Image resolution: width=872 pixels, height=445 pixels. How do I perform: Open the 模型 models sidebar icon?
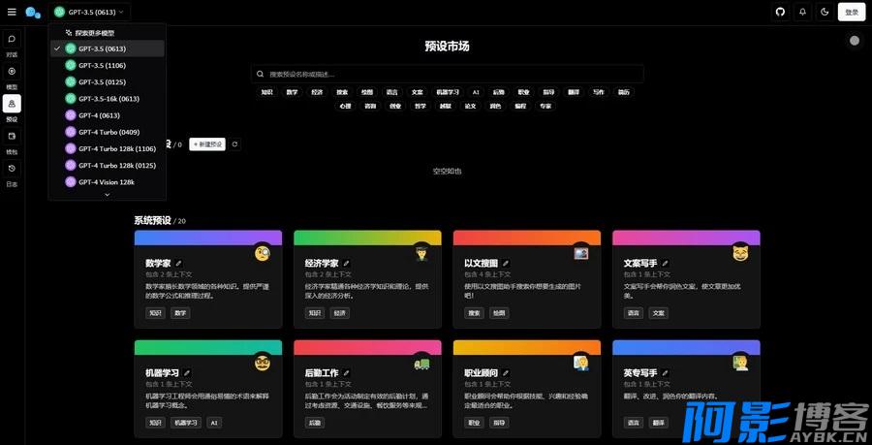12,71
